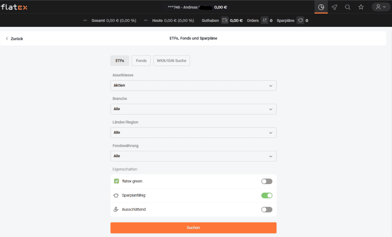Expand the Länder/Region dropdown
The image size is (392, 237).
(x=193, y=132)
